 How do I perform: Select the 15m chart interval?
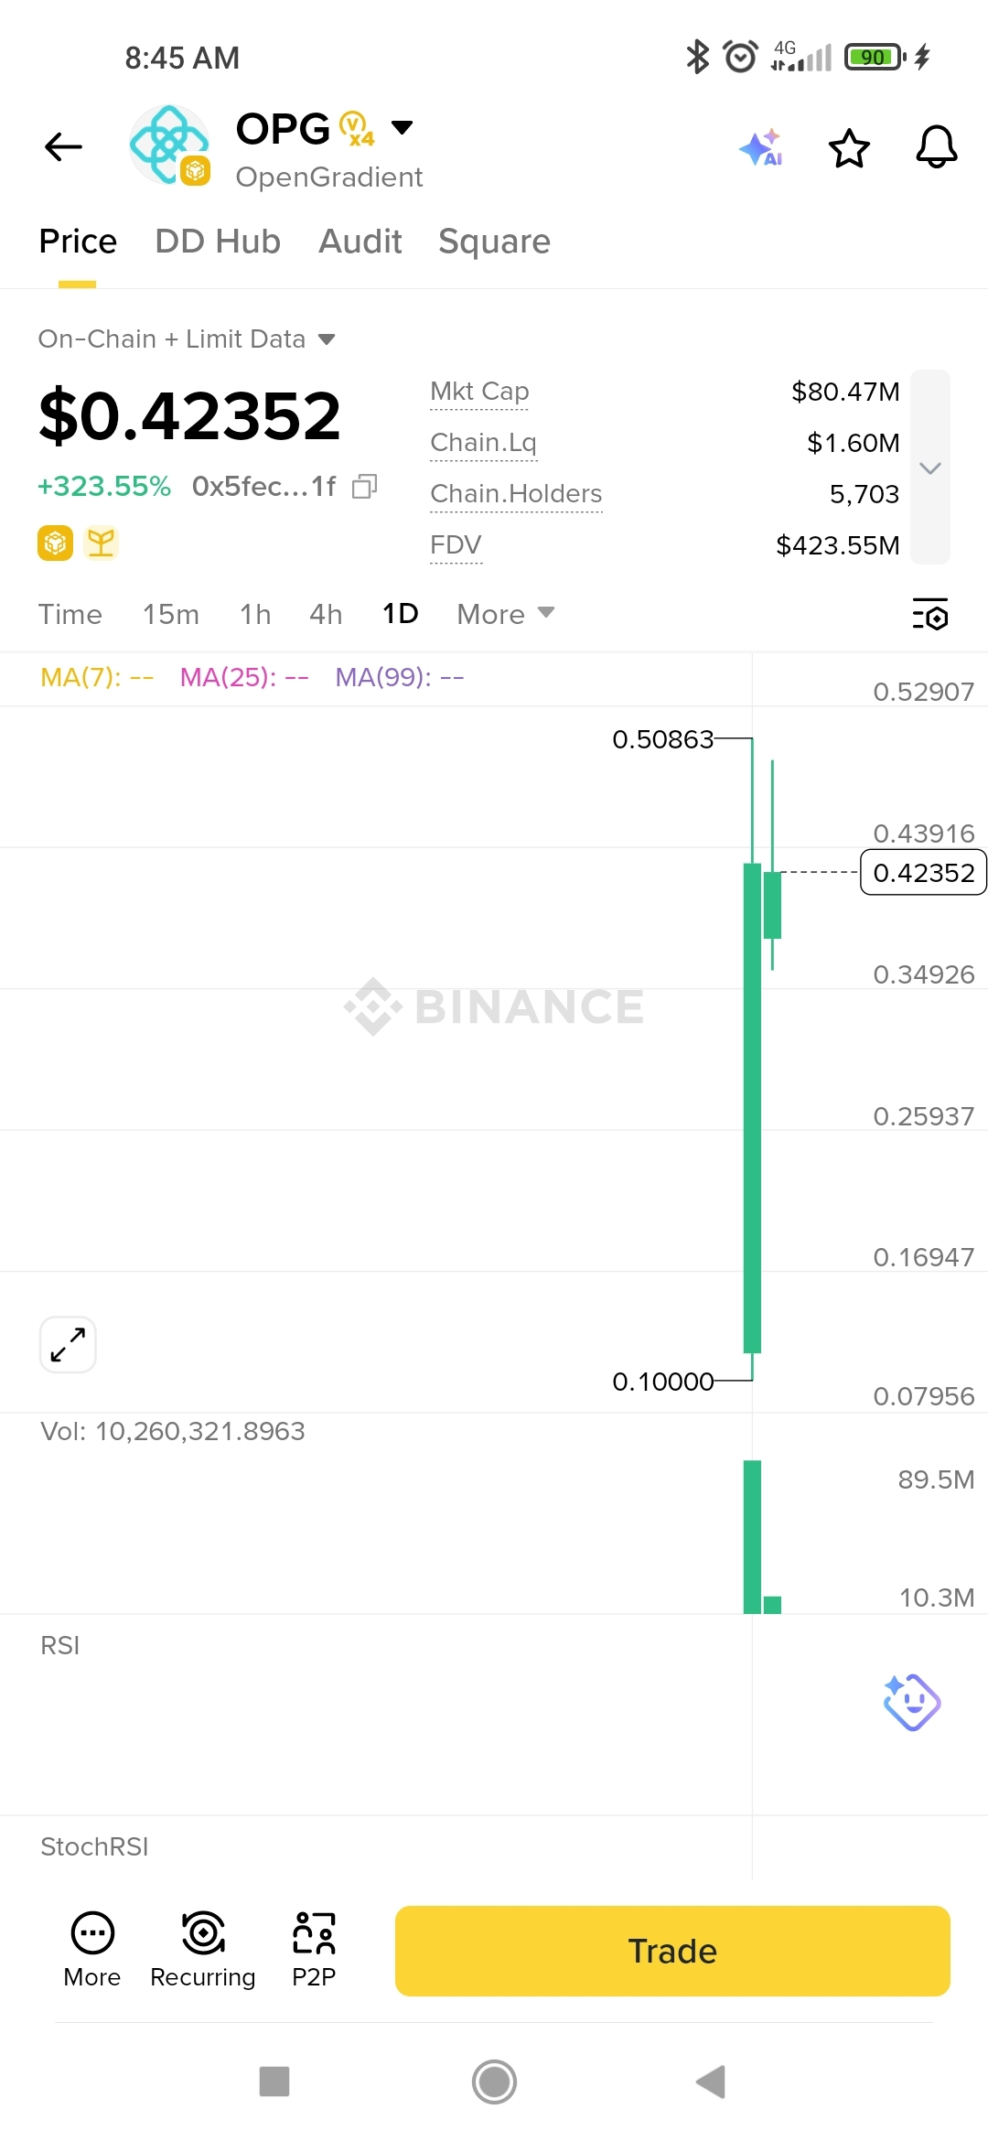pos(171,614)
